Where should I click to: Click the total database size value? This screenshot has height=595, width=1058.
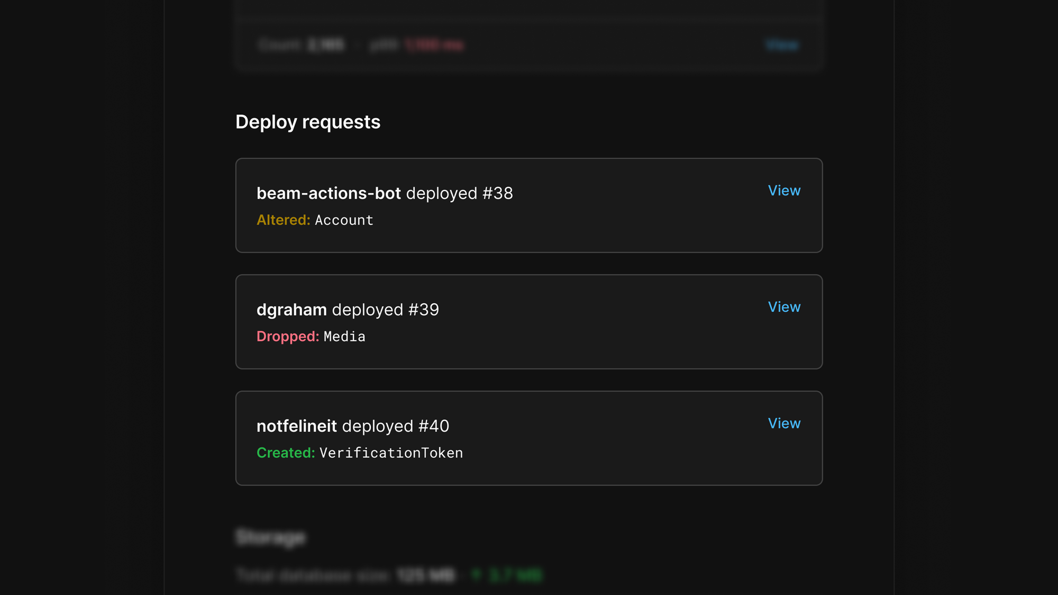coord(426,576)
